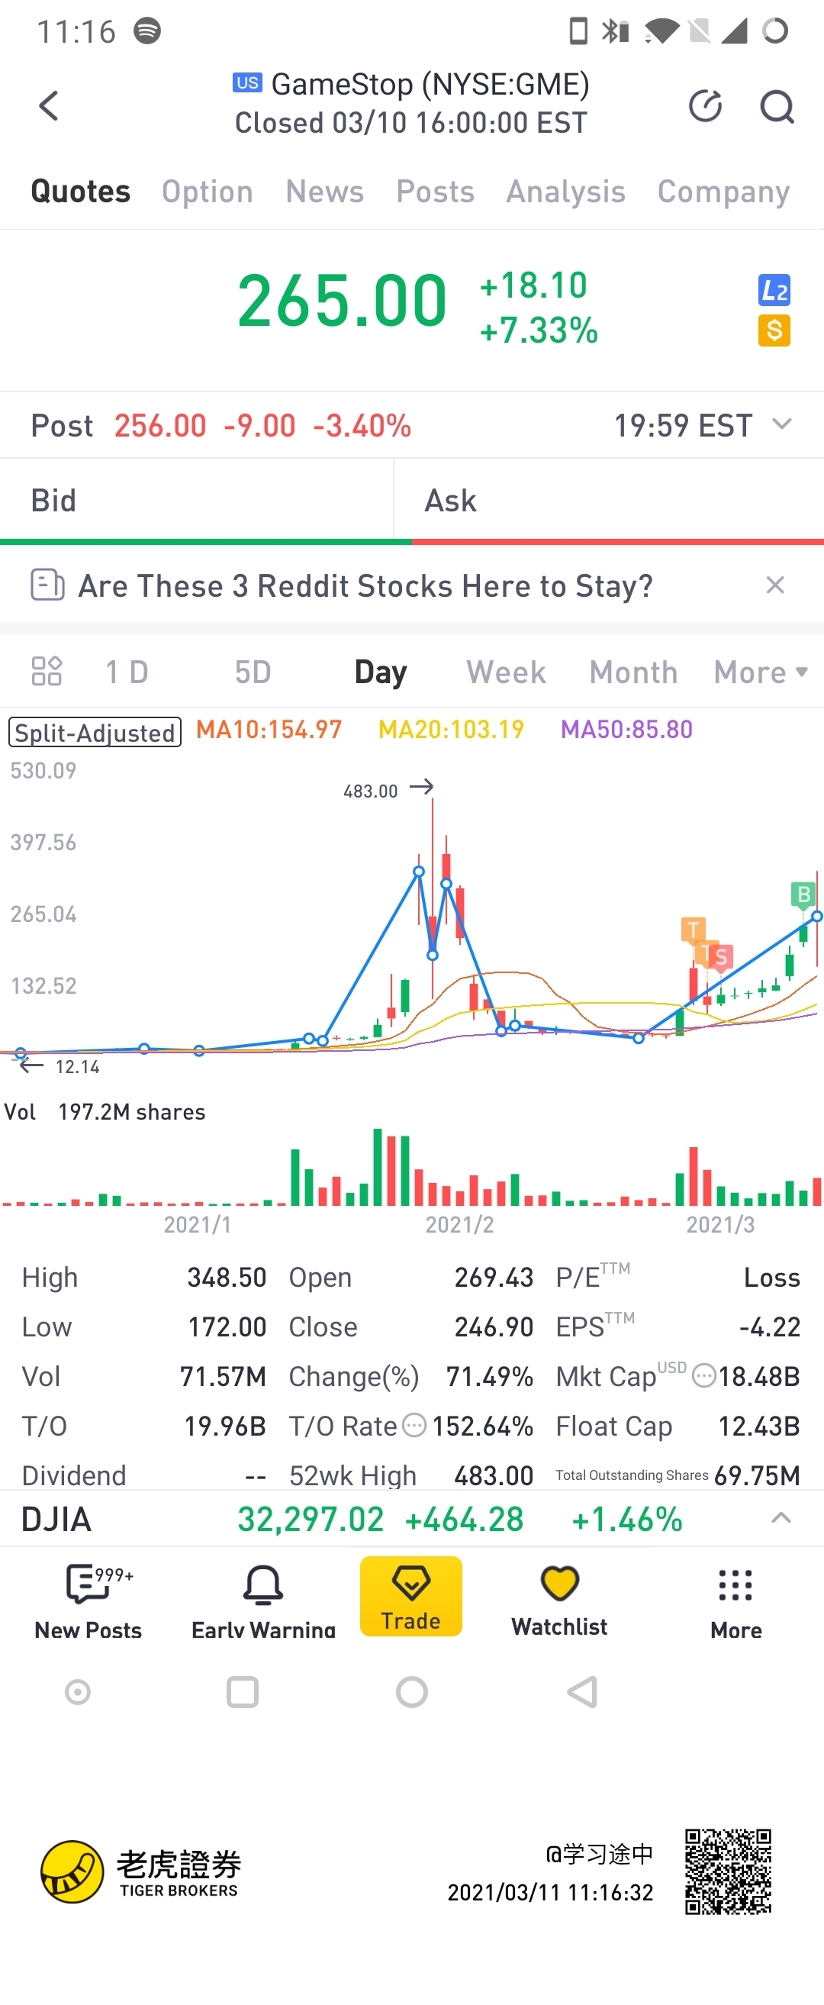Tap the info icon beside T/O Rate

pos(415,1425)
